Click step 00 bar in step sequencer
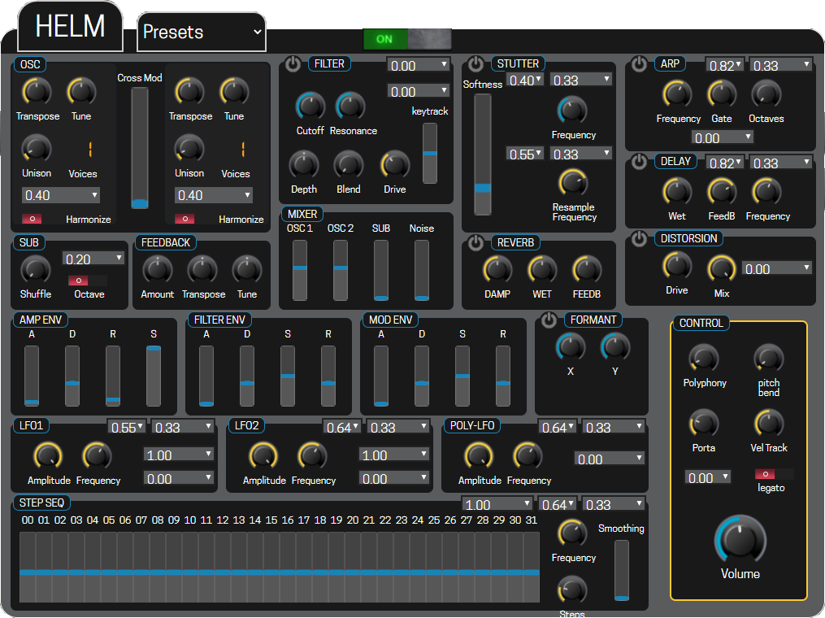 pos(28,567)
